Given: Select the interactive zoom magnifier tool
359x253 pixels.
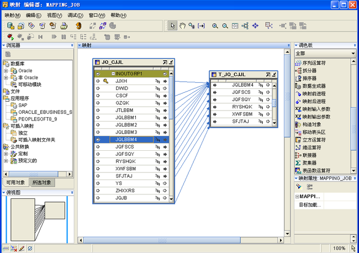Looking at the screenshot, I should pos(192,25).
